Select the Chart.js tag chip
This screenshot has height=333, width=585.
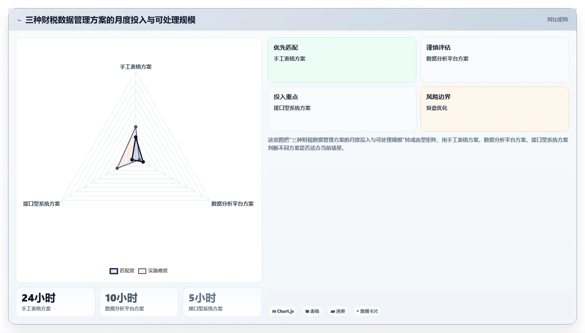tap(283, 311)
